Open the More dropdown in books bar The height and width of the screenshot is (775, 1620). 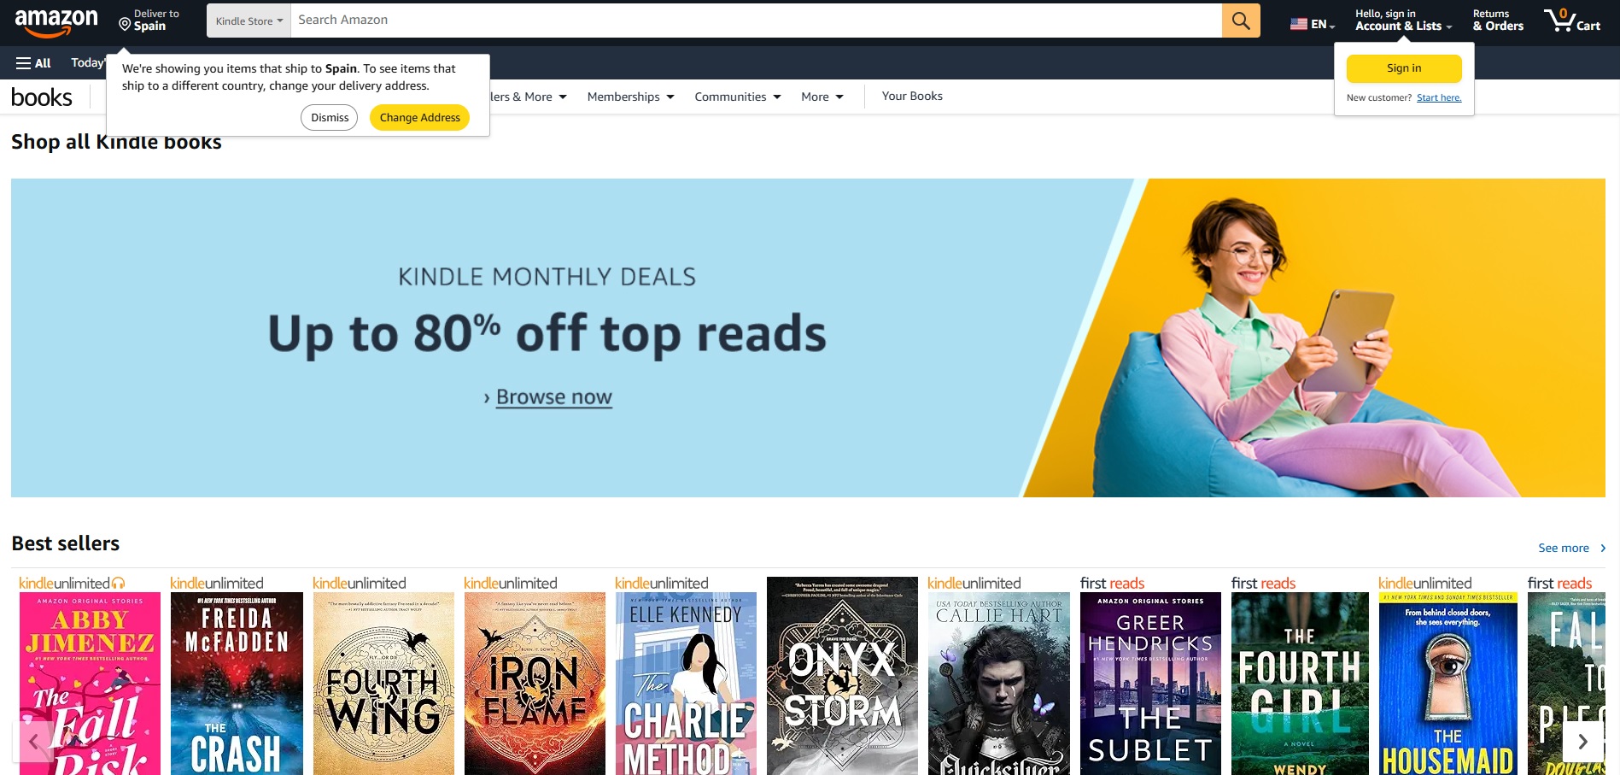tap(822, 97)
